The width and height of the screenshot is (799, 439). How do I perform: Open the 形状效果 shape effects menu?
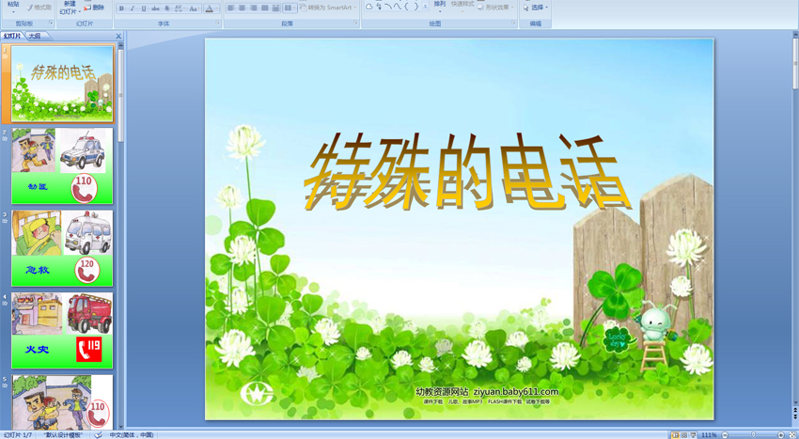(x=495, y=8)
